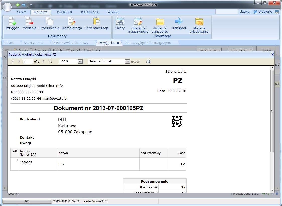Click the Dopisz toolbar button

pos(21,50)
